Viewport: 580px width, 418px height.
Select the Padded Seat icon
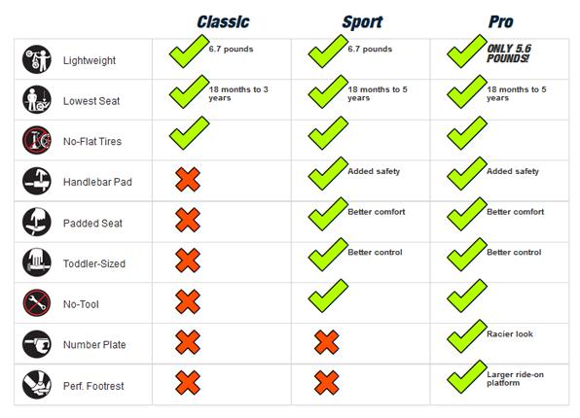37,222
